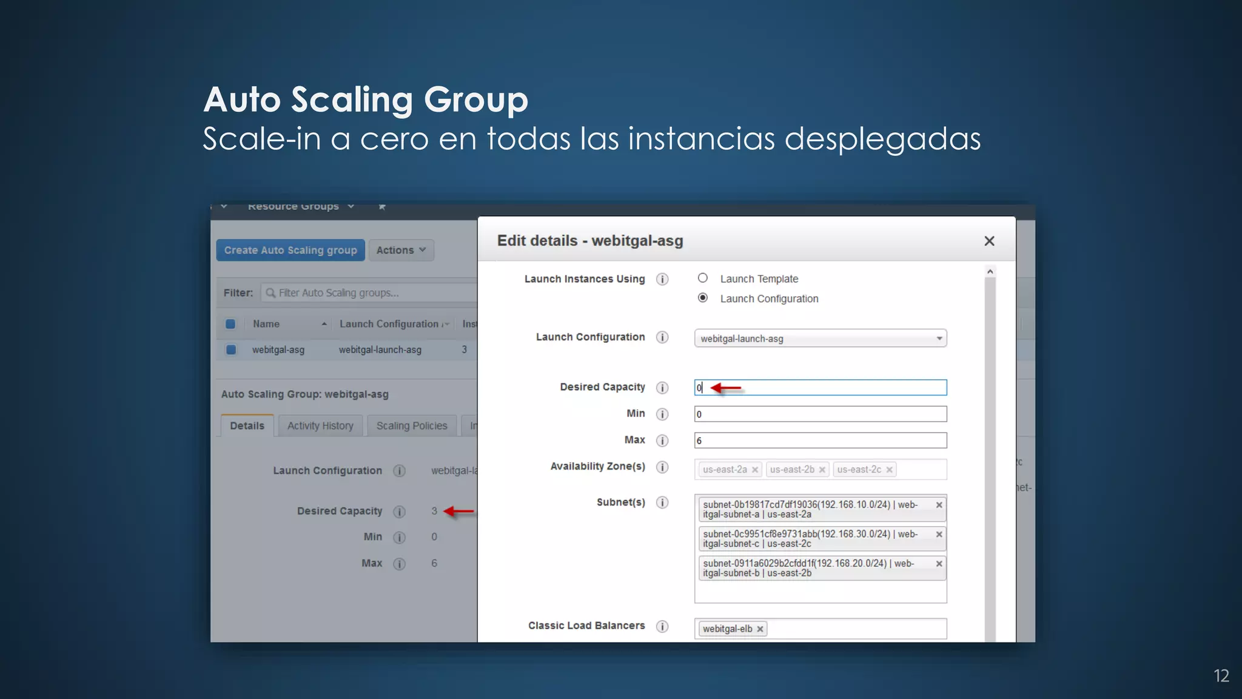
Task: Select Launch Template radio option
Action: click(702, 278)
